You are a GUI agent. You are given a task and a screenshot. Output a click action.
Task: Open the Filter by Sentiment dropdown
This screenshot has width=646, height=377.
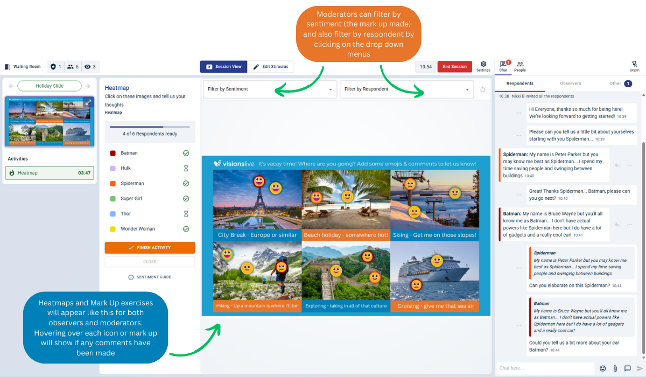click(270, 89)
